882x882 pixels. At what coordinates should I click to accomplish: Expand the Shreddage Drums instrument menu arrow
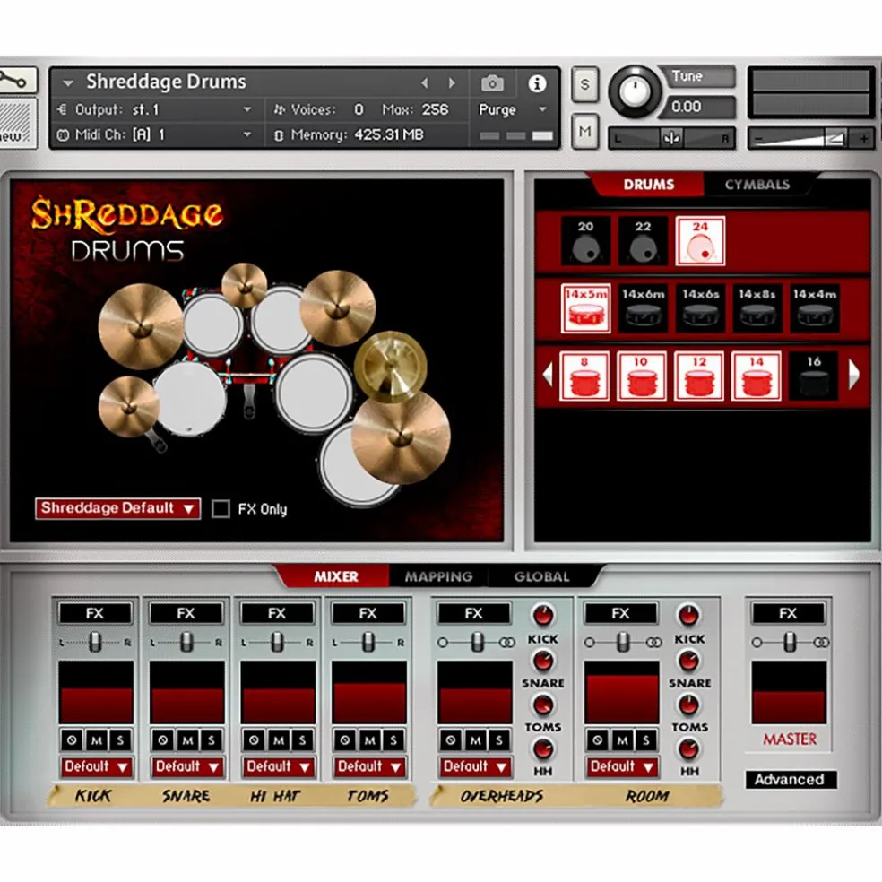[68, 83]
